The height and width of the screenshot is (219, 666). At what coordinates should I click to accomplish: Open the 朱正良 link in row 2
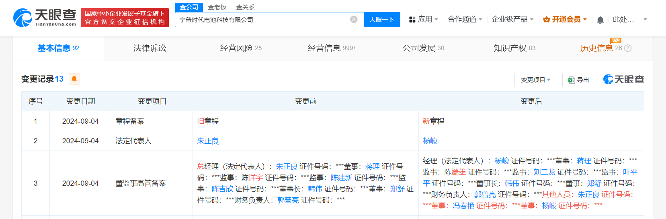click(208, 141)
